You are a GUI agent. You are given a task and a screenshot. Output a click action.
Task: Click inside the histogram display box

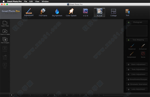click(137, 31)
